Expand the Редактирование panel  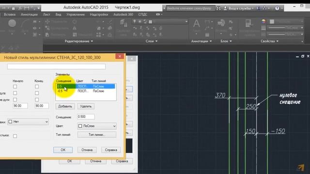(78, 41)
